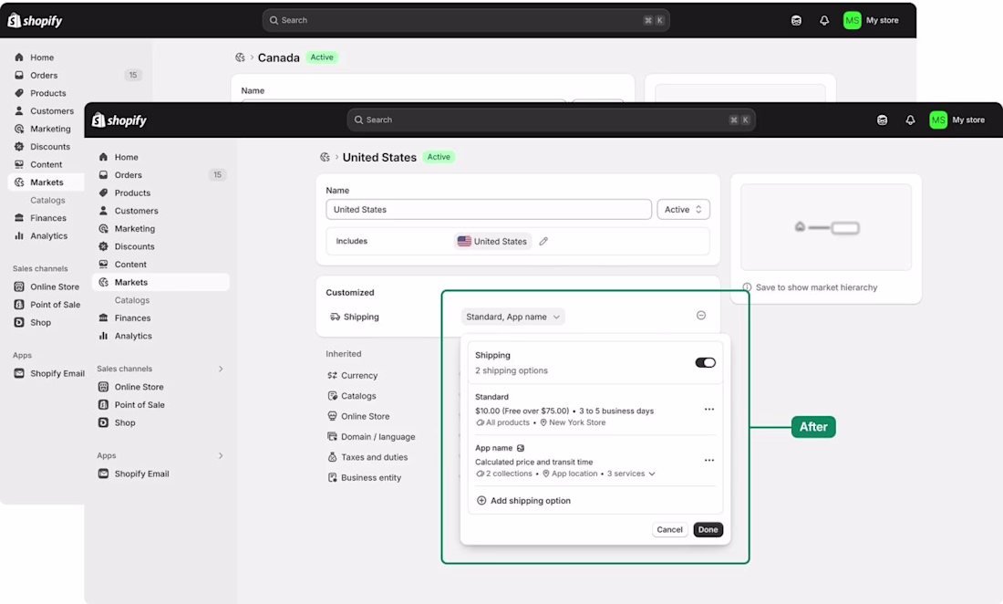Open inherited Currency setting
The image size is (1003, 604).
(353, 376)
